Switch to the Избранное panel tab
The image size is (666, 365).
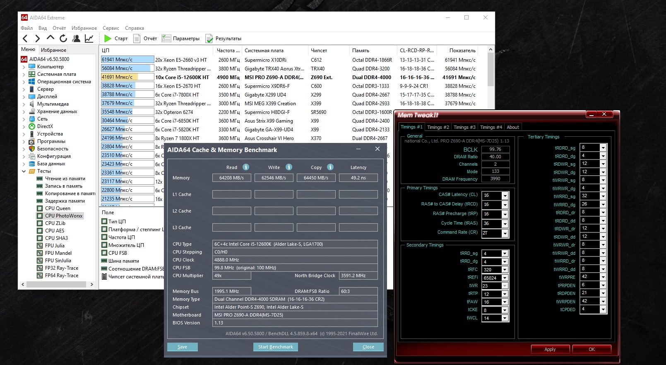54,50
